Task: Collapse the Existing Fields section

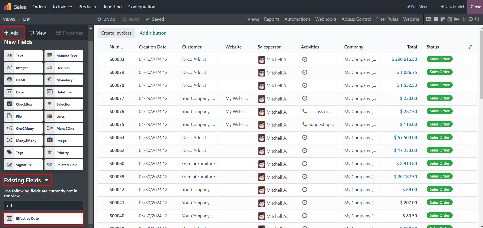Action: point(47,180)
